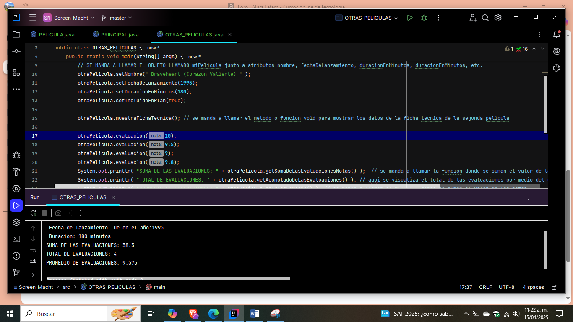Open the Commit tool window
The image size is (573, 322).
[16, 51]
